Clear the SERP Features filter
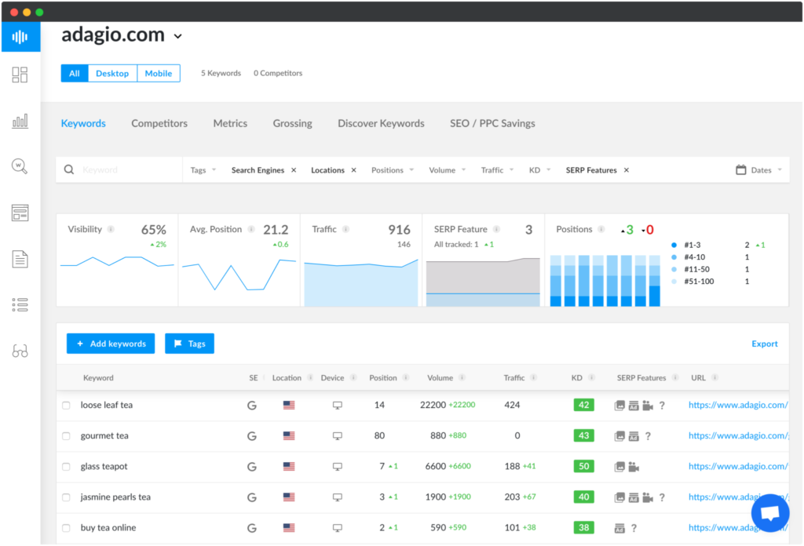Screen dimensions: 804x546 (x=627, y=170)
